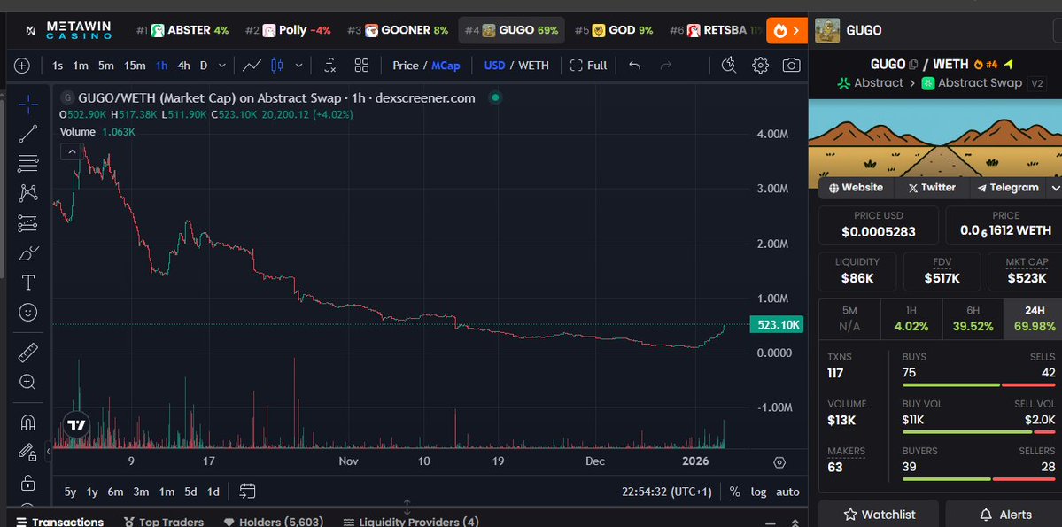This screenshot has width=1062, height=527.
Task: Toggle log scale on chart
Action: 758,492
